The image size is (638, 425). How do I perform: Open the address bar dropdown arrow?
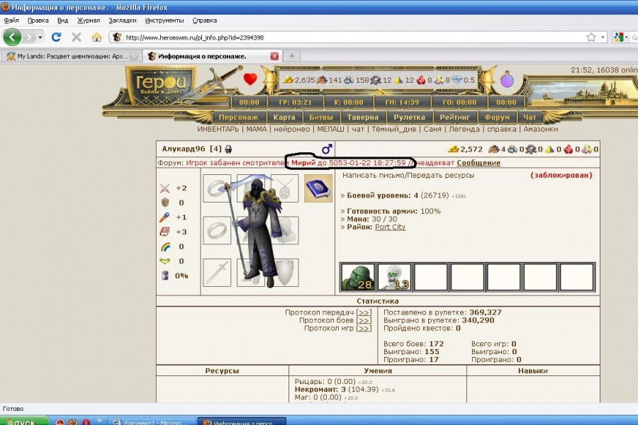coord(603,38)
